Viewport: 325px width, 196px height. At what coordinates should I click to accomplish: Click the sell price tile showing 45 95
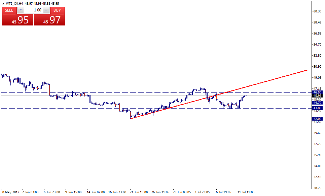17,20
